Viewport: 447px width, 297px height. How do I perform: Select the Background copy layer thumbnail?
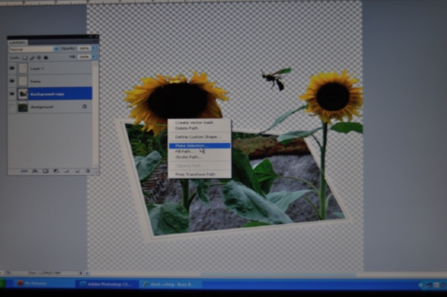click(x=23, y=94)
